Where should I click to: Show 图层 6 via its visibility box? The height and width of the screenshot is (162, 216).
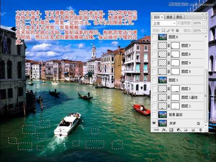(x=154, y=54)
